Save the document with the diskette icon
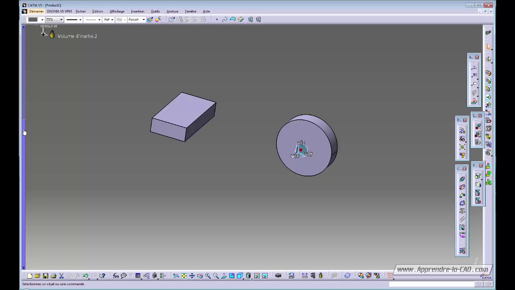515x290 pixels. pyautogui.click(x=45, y=276)
